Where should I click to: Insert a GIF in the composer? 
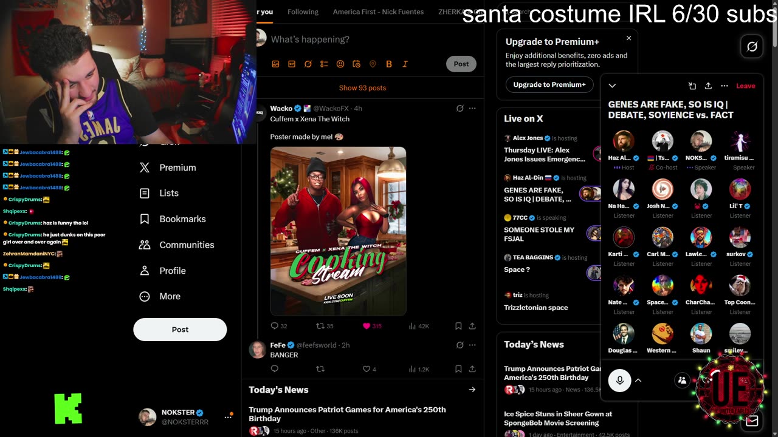pos(292,64)
